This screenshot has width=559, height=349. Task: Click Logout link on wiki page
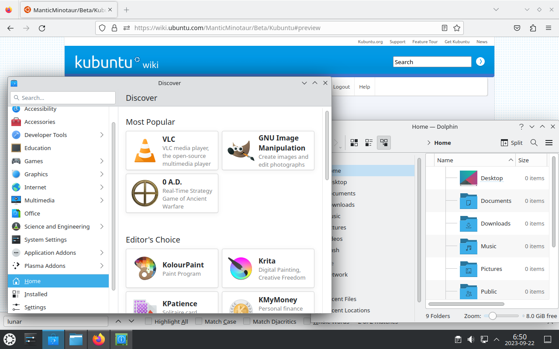[x=342, y=87]
